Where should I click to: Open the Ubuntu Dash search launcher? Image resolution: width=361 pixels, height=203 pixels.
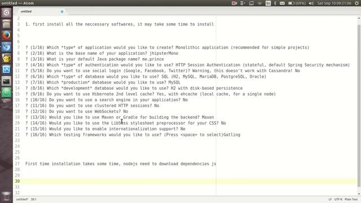tap(6, 12)
